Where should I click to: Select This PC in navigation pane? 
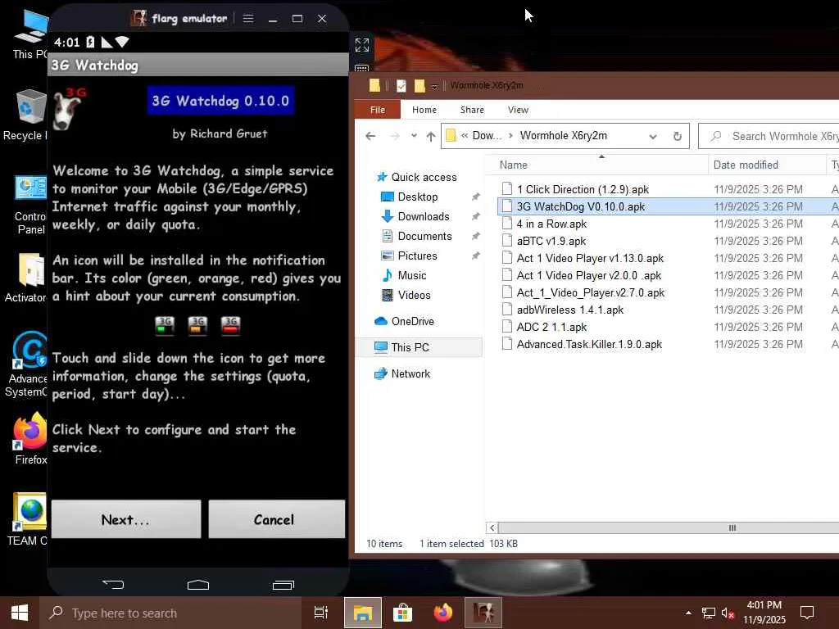[410, 347]
